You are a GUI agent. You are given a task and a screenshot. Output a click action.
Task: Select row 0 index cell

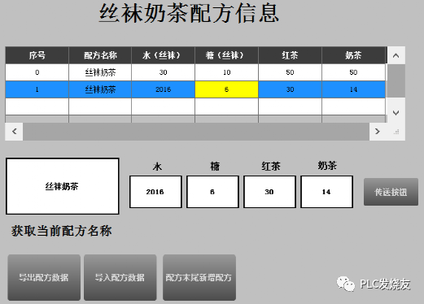[37, 72]
